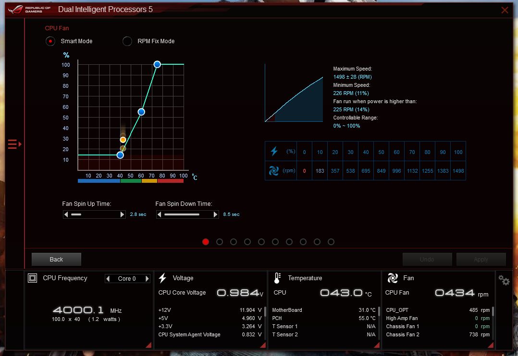518x356 pixels.
Task: Click the Voltage lightning bolt icon
Action: point(162,278)
